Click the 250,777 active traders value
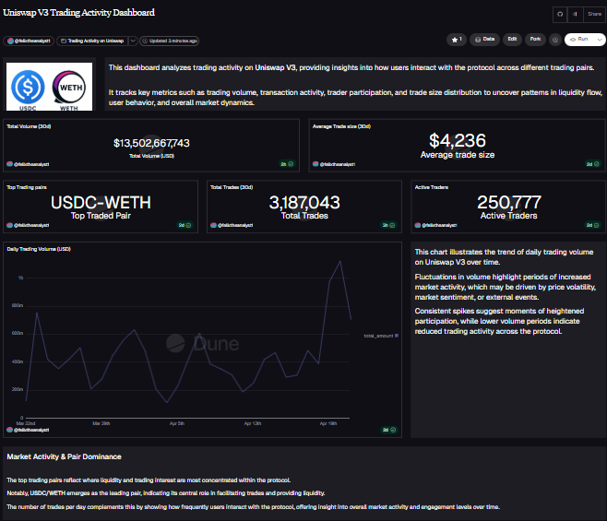The height and width of the screenshot is (521, 607). point(508,203)
